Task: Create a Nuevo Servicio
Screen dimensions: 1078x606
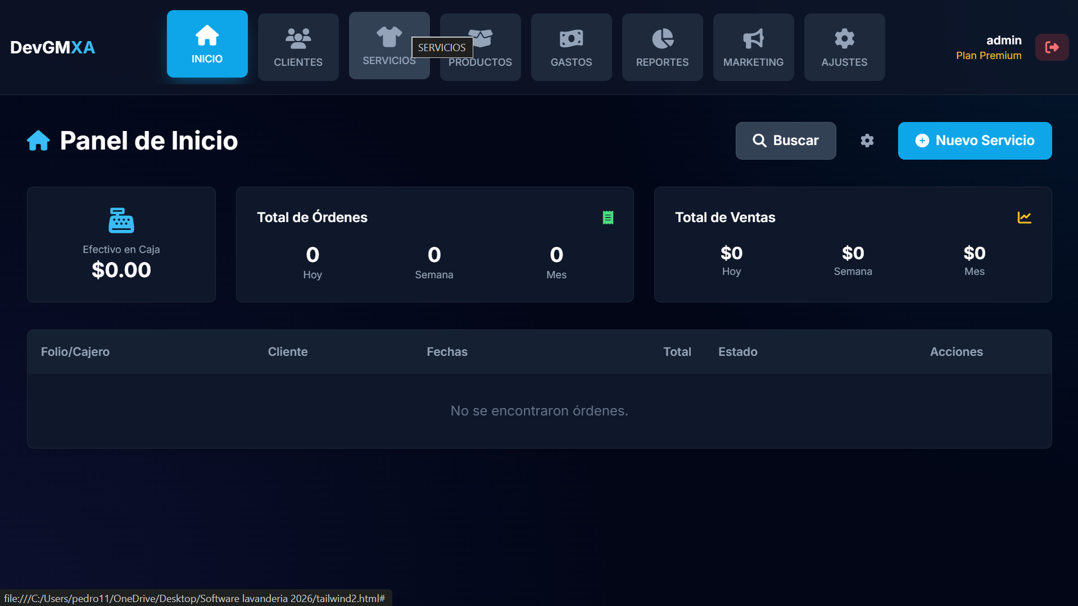Action: coord(975,141)
